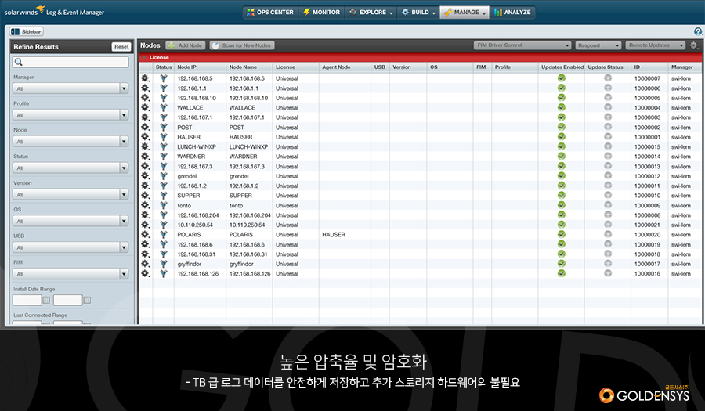Screen dimensions: 705x411
Task: Open gear menu for the POLARIS row
Action: click(145, 235)
